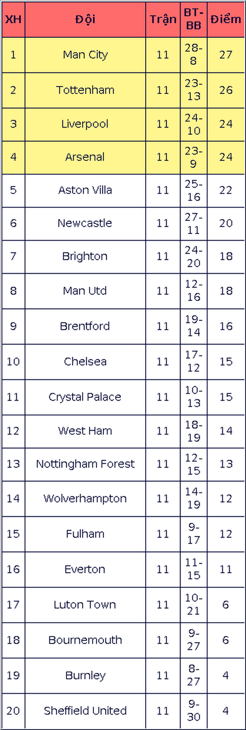Select the Newcastle team cell
This screenshot has width=246, height=730.
[x=85, y=223]
